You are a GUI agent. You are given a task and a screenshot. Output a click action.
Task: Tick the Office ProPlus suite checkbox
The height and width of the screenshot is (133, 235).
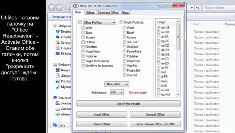[x=80, y=23]
